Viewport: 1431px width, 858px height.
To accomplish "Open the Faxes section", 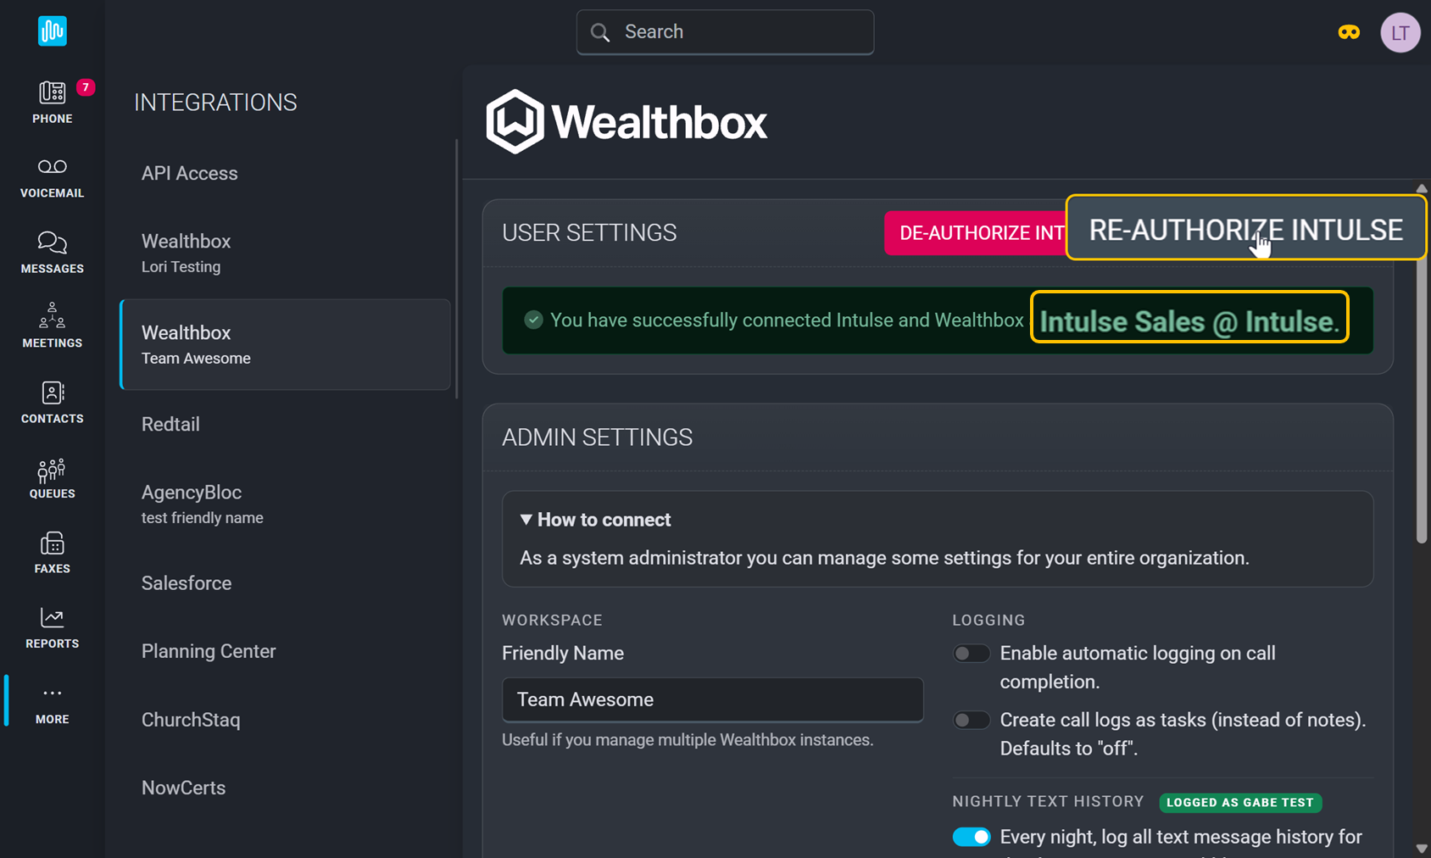I will pyautogui.click(x=52, y=552).
